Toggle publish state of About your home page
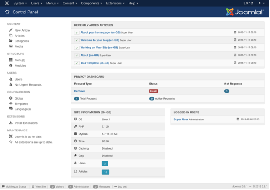 [x=77, y=32]
